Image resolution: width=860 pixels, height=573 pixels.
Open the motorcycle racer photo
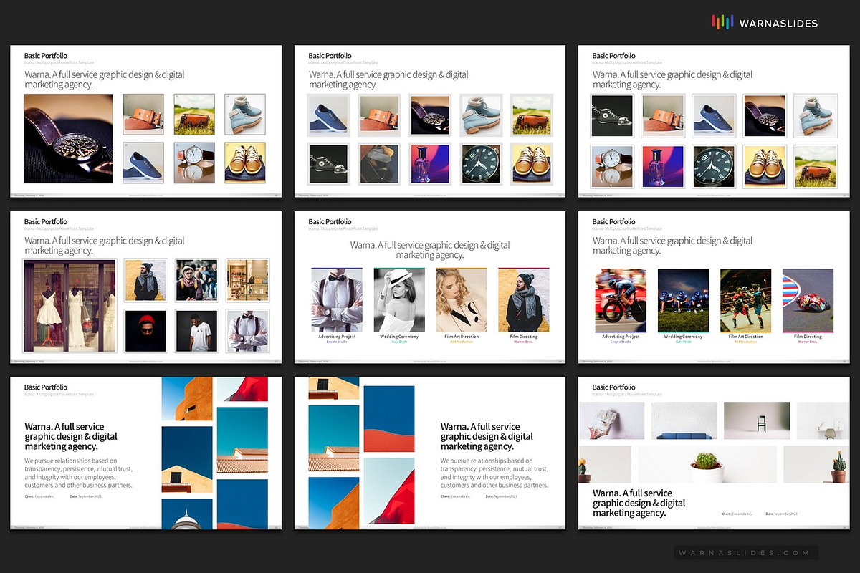(x=808, y=301)
